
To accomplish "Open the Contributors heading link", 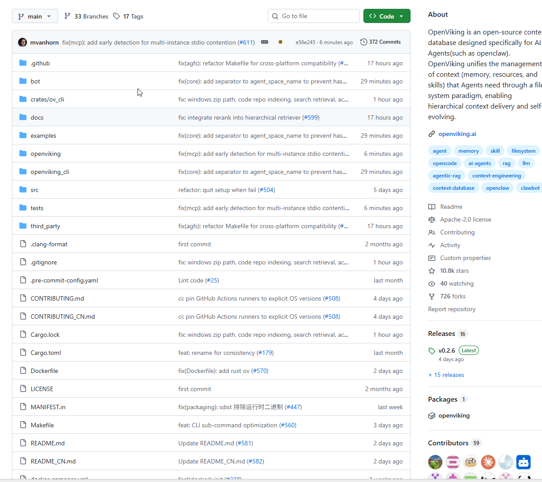I will 448,443.
